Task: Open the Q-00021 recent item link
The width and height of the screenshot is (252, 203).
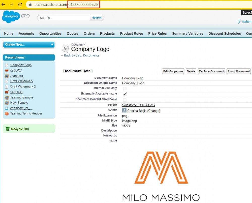Action: point(16,70)
